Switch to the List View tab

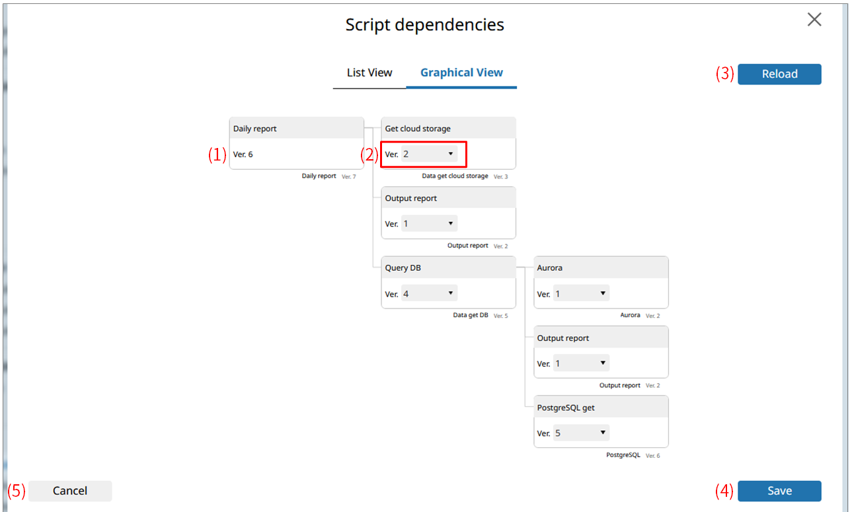(x=369, y=73)
